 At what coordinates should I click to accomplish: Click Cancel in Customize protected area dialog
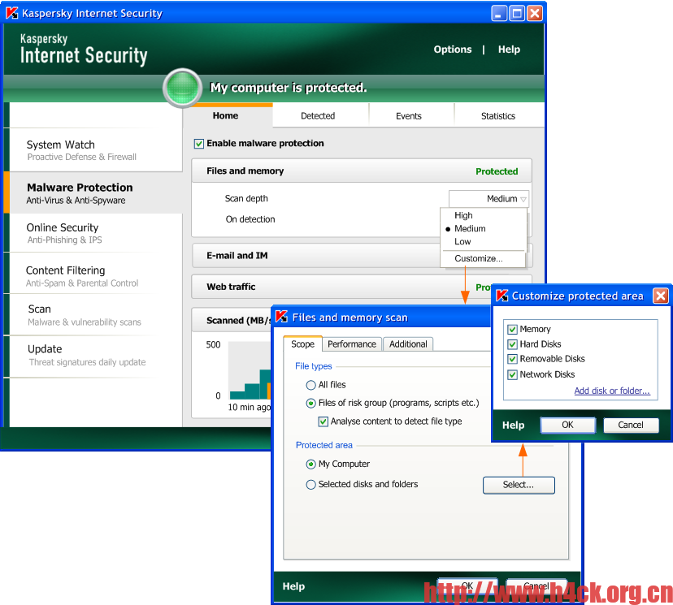point(631,425)
